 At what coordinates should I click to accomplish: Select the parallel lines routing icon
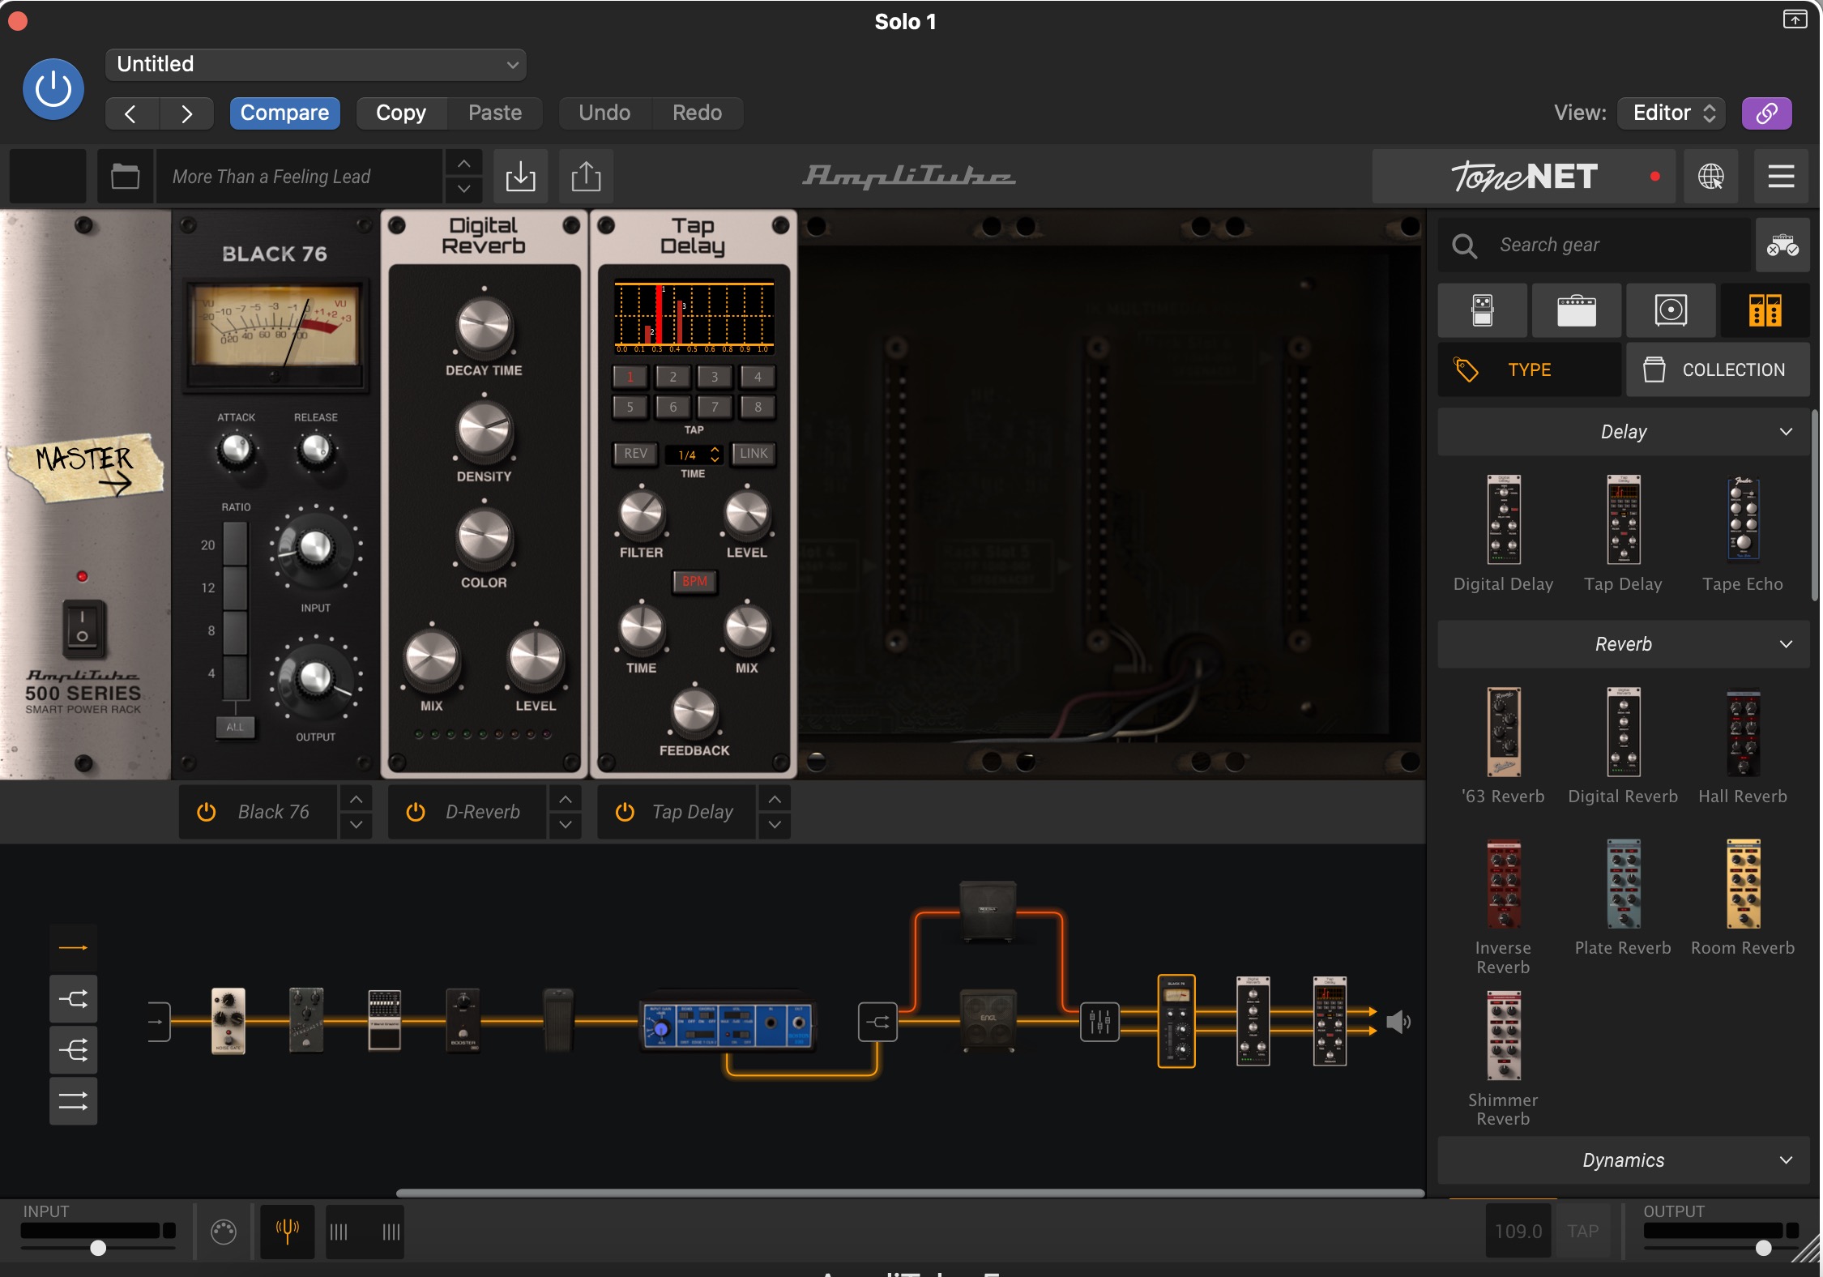(x=73, y=1101)
